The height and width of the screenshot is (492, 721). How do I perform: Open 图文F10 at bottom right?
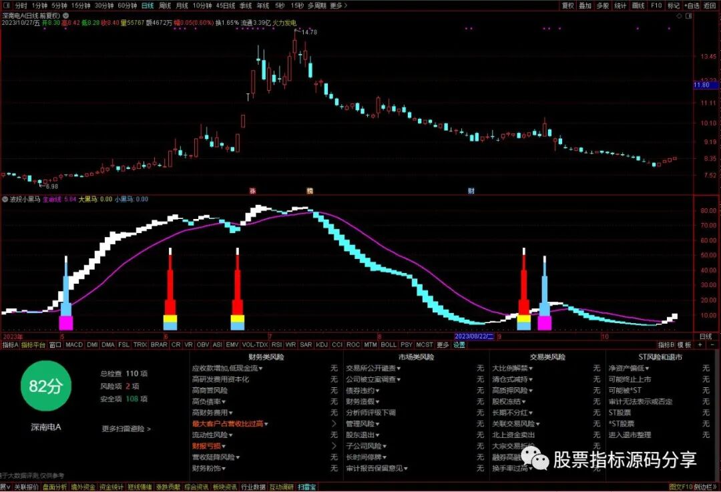pos(681,487)
